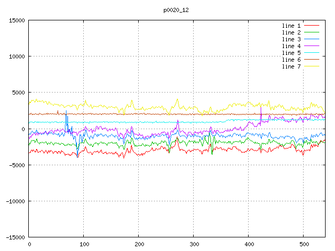
Task: Toggle the line 3 legend entry
Action: [x=291, y=39]
